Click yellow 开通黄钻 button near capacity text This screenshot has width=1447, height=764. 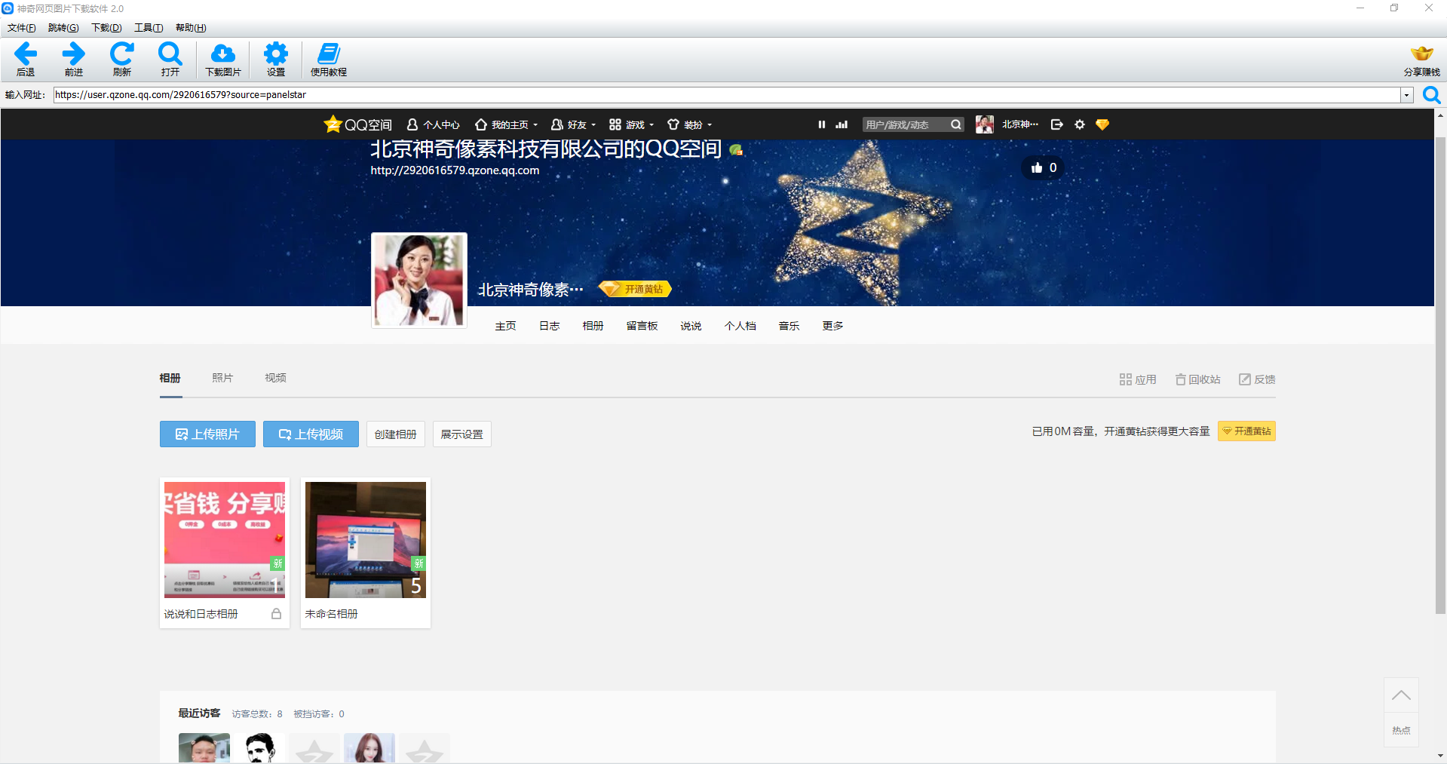tap(1246, 431)
